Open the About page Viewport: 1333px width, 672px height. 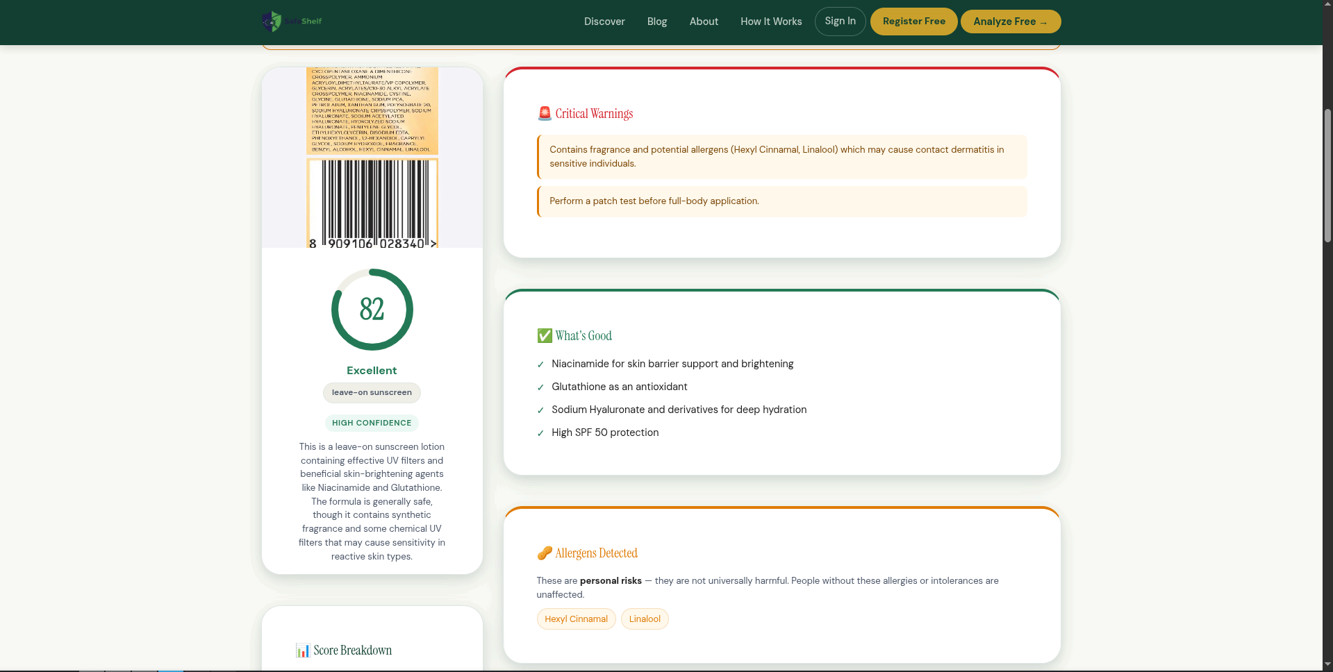pos(704,22)
